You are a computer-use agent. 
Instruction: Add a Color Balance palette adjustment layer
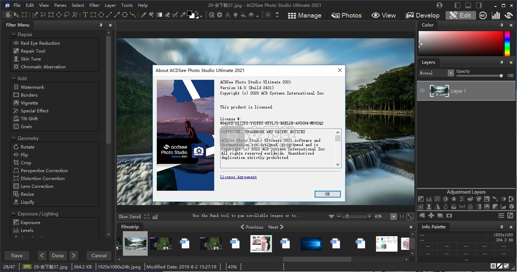470,199
